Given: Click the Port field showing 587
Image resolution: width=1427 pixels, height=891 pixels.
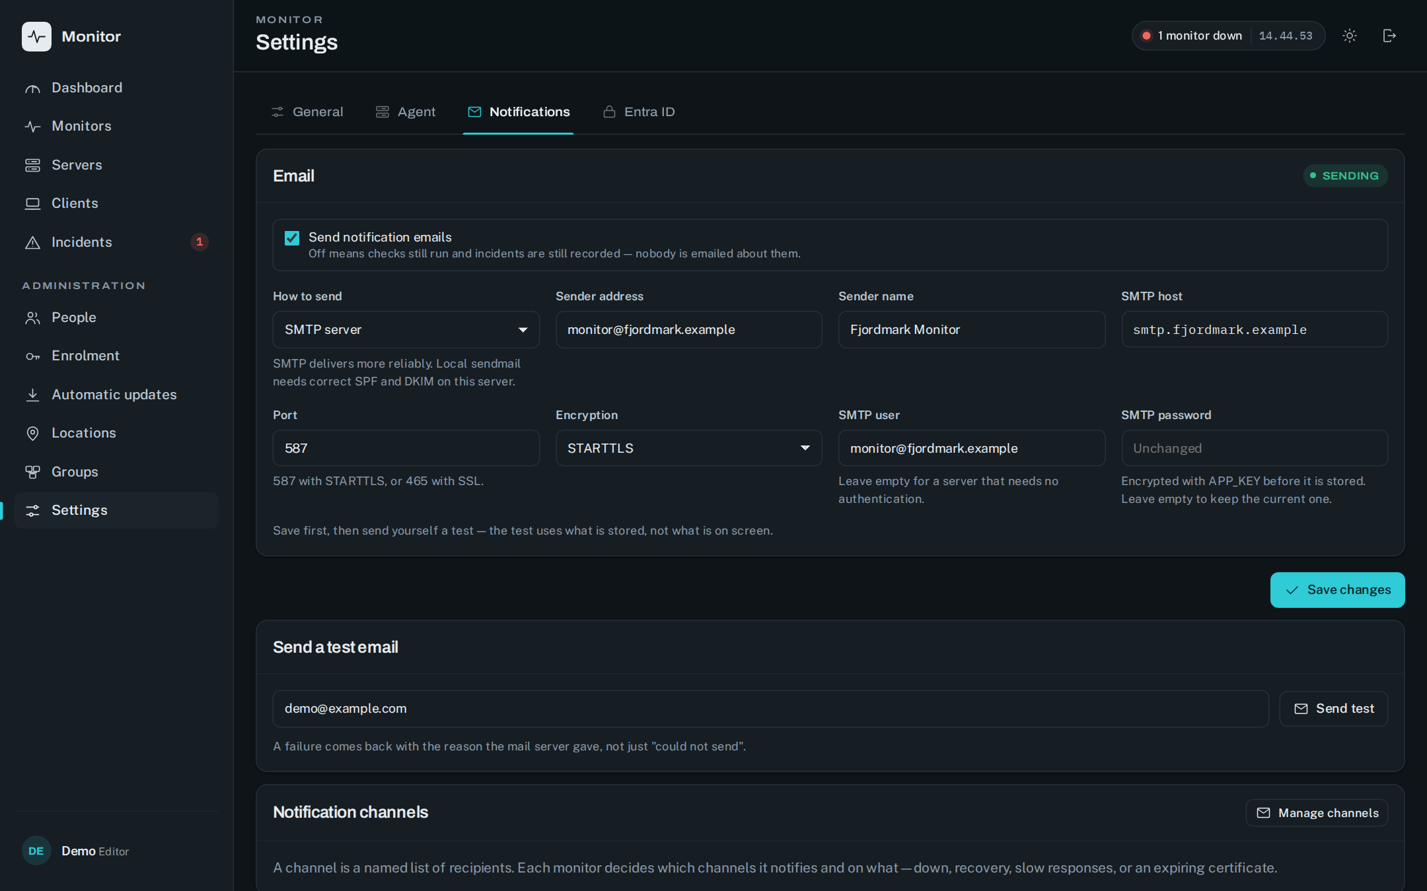Looking at the screenshot, I should pyautogui.click(x=406, y=448).
